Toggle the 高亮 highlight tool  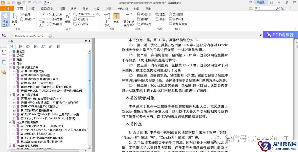click(x=116, y=18)
